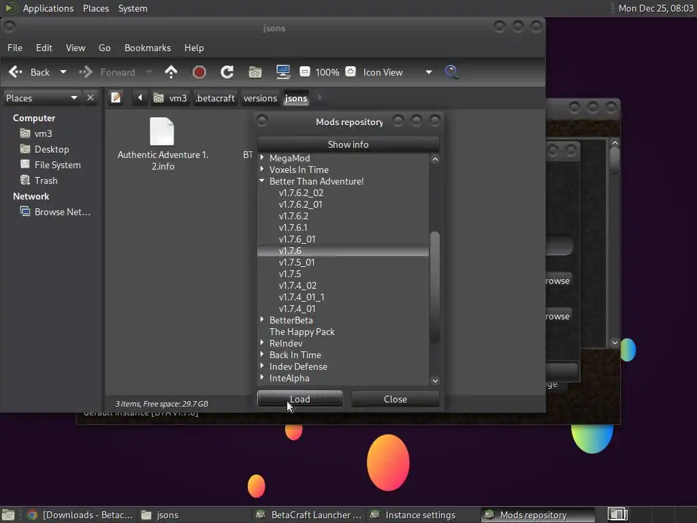This screenshot has height=523, width=697.
Task: Expand the ReIndev tree entry
Action: [x=262, y=343]
